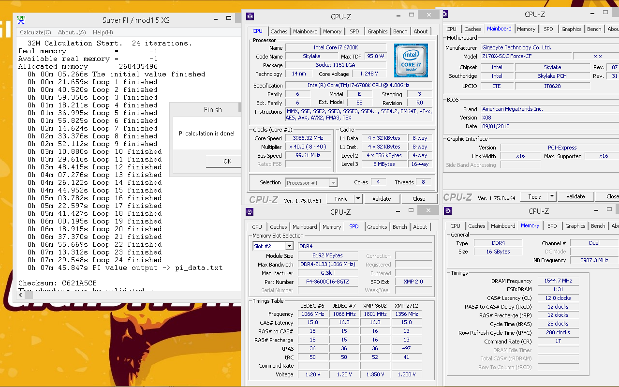The height and width of the screenshot is (387, 619).
Task: Switch to Mainboard tab in the CPU window
Action: pyautogui.click(x=305, y=31)
